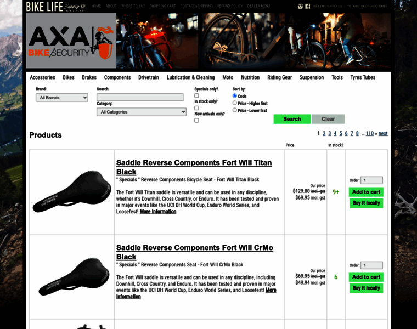Open POSTAGE&SHIPPING page
This screenshot has width=417, height=329.
point(196,6)
